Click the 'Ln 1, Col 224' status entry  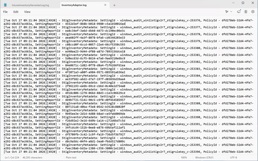click(x=12, y=157)
